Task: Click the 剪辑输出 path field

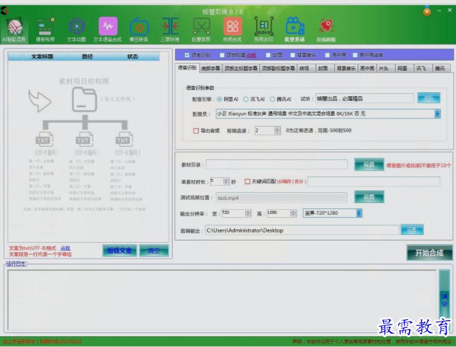Action: pyautogui.click(x=302, y=230)
